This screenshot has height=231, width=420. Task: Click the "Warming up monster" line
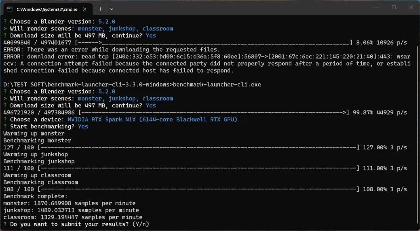point(34,133)
